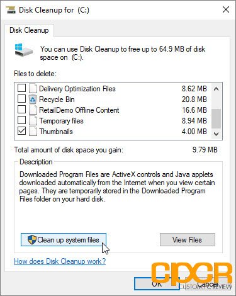Click the Temporary files page icon
Viewport: 236px width, 296px height.
point(33,121)
